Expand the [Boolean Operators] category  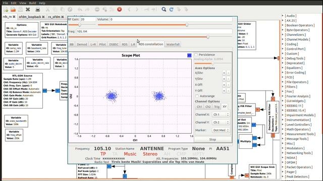pyautogui.click(x=283, y=25)
